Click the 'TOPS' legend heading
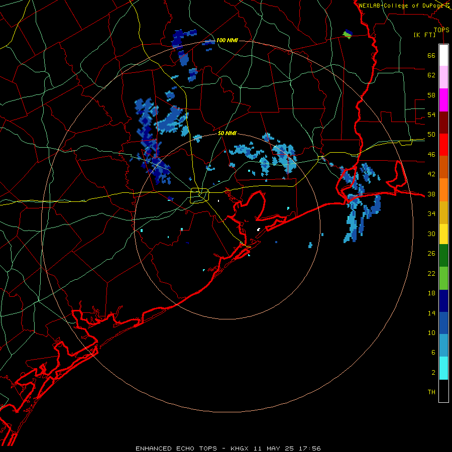The image size is (452, 452). coord(441,30)
